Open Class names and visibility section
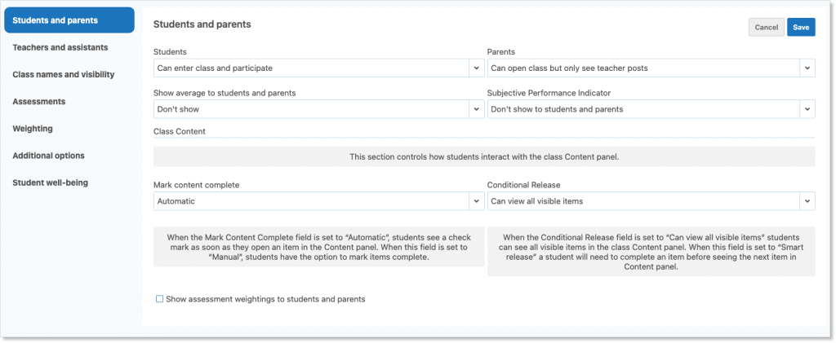The image size is (836, 343). tap(64, 74)
